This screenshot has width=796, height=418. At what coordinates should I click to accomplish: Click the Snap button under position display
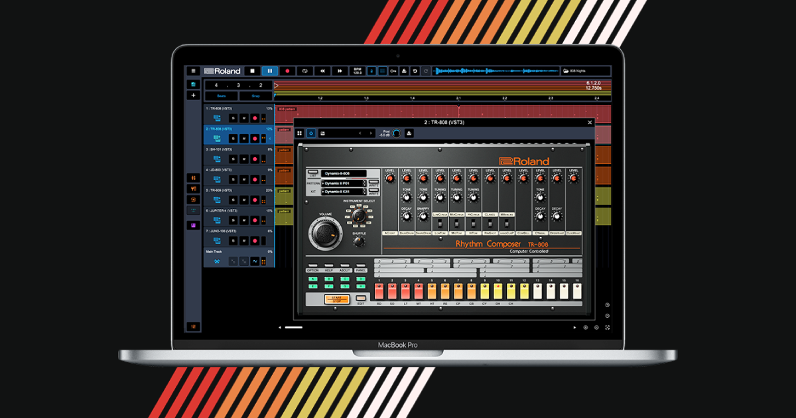(255, 96)
